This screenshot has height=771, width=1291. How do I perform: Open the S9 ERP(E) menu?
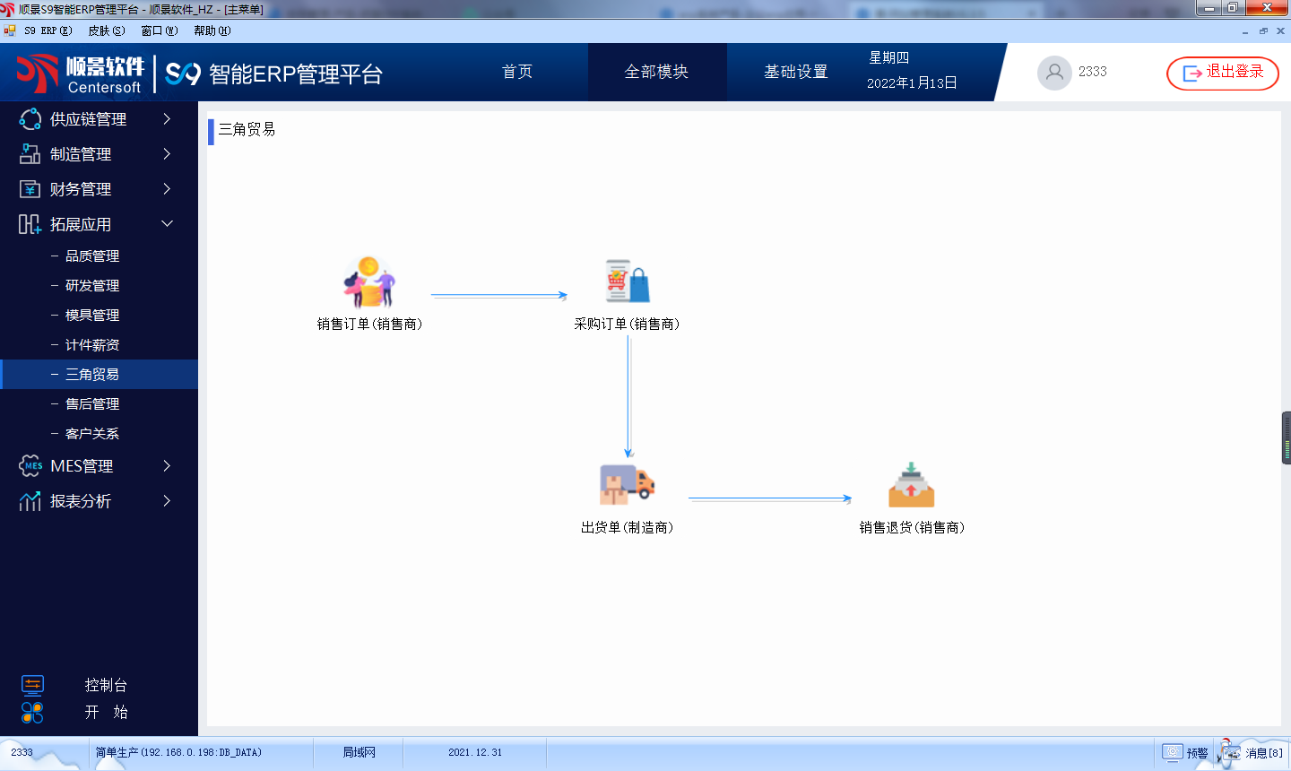48,30
